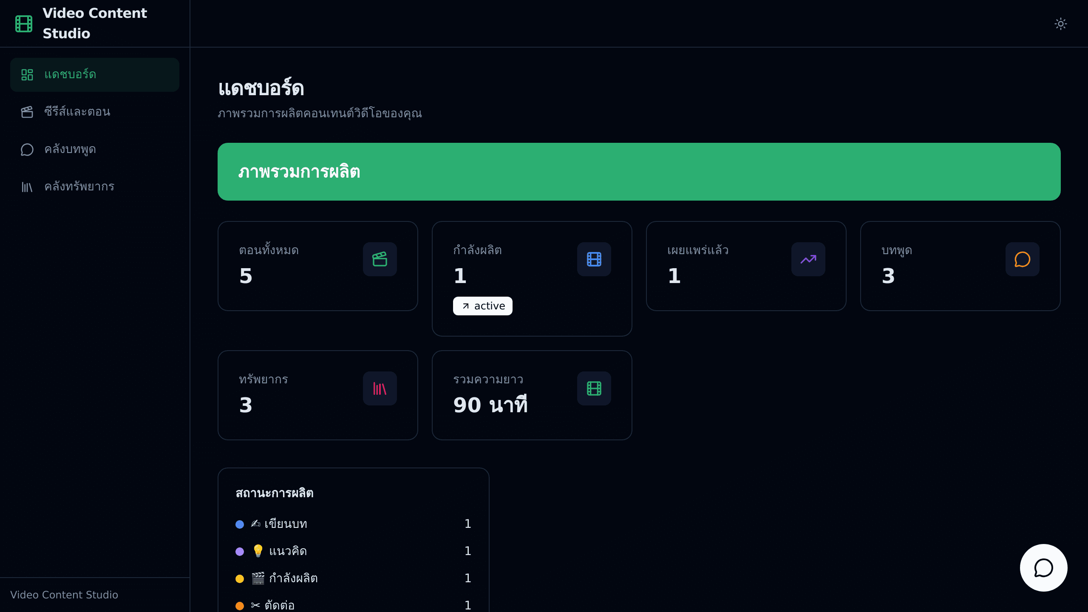Toggle light theme with the sun icon
The width and height of the screenshot is (1088, 612).
tap(1061, 23)
